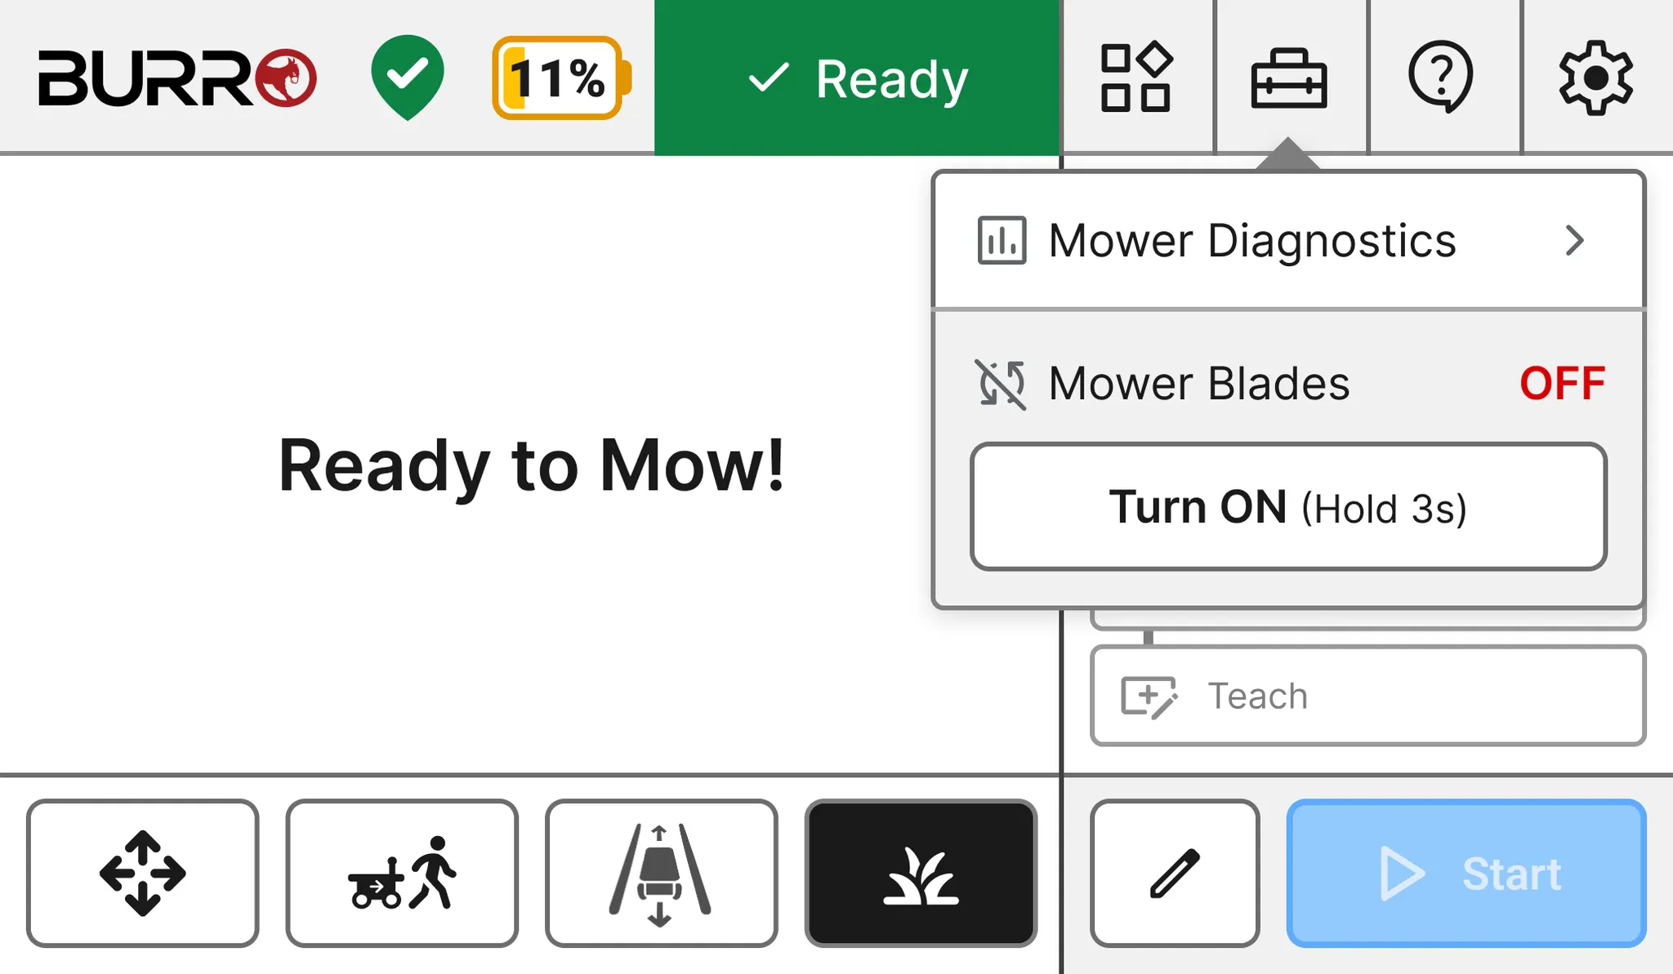
Task: Select the manual drive arrows mode
Action: pyautogui.click(x=142, y=873)
